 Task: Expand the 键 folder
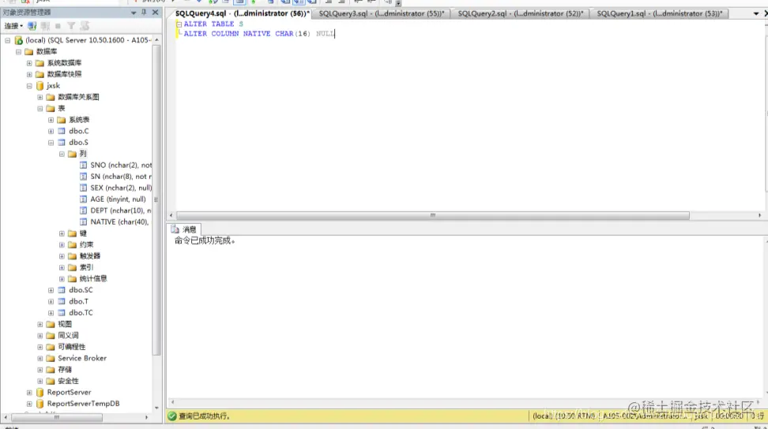pos(62,233)
